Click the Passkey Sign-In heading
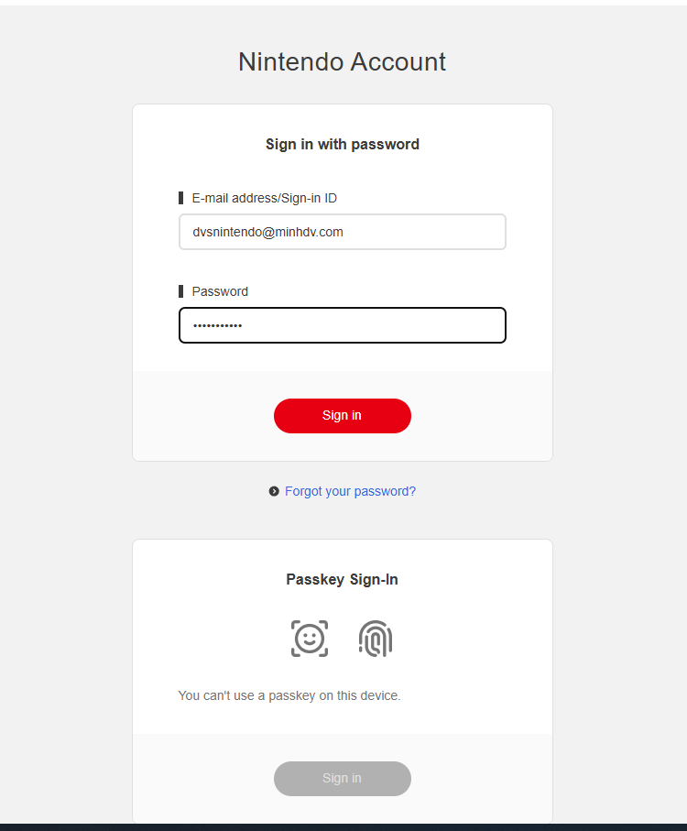This screenshot has width=687, height=831. click(342, 579)
